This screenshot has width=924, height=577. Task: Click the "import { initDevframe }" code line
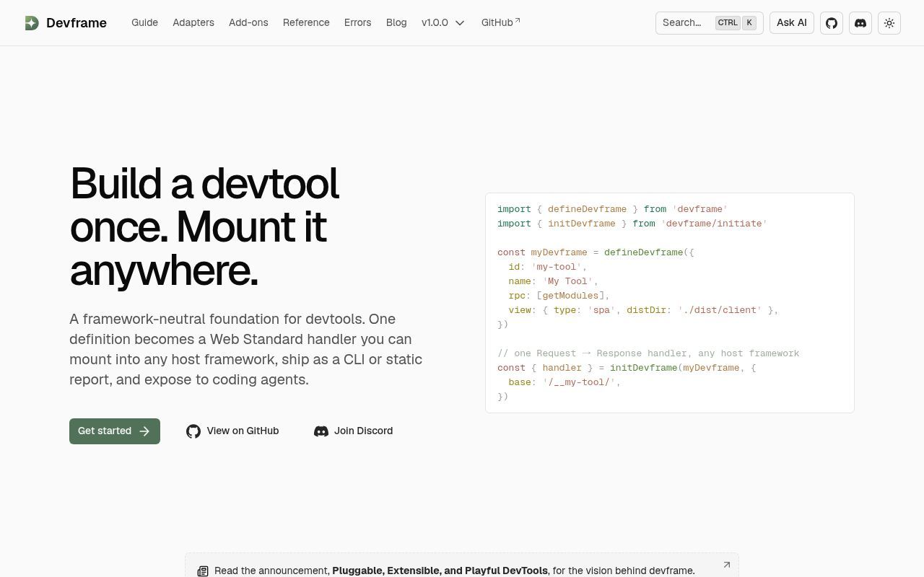632,224
